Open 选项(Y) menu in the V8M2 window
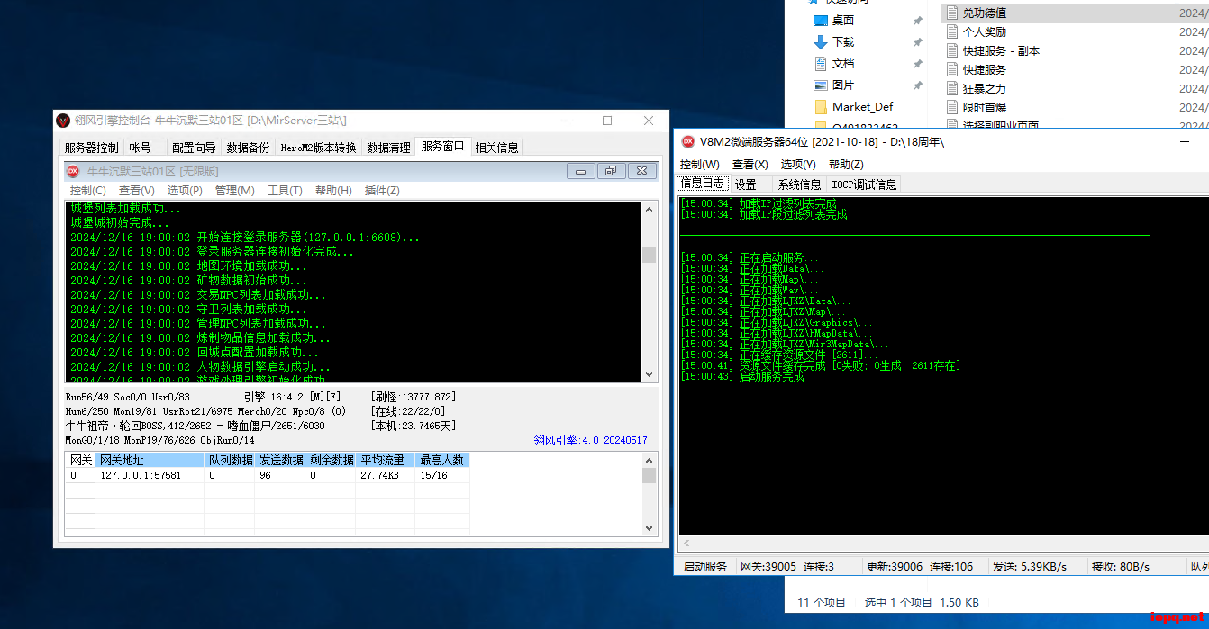The width and height of the screenshot is (1209, 629). [x=798, y=165]
